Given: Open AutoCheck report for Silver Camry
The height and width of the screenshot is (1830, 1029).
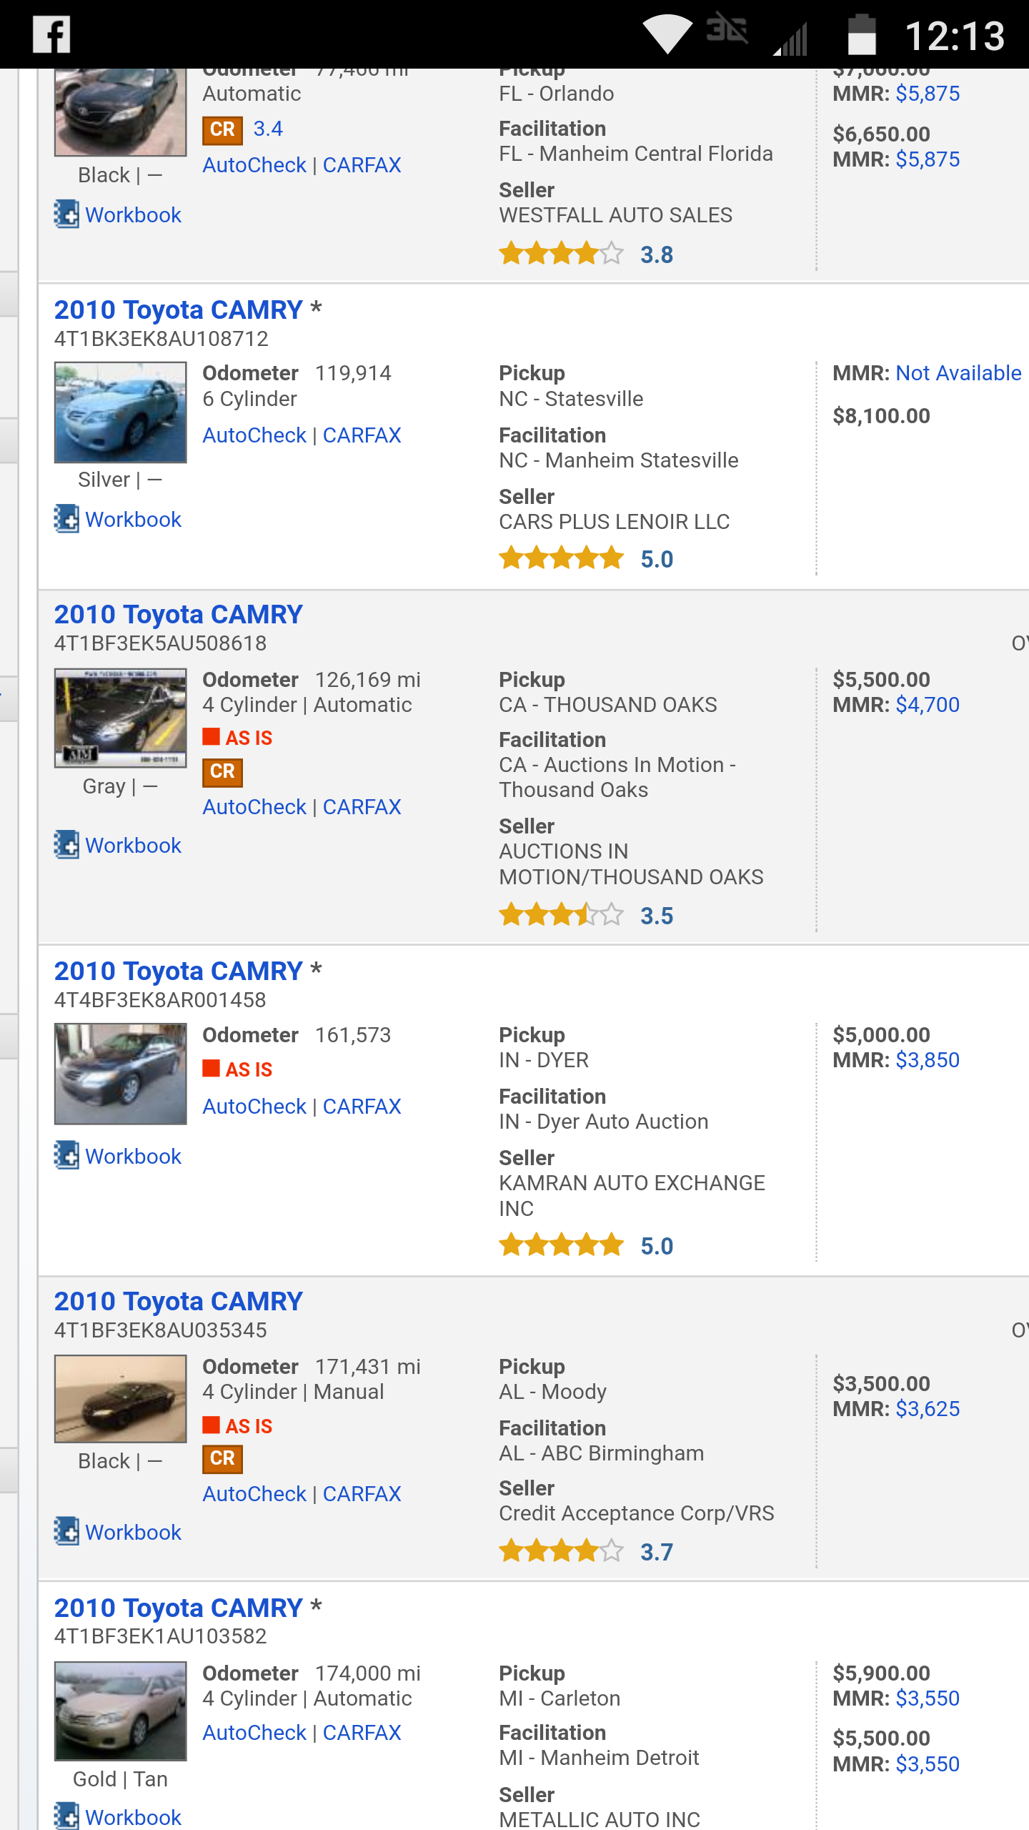Looking at the screenshot, I should click(254, 435).
